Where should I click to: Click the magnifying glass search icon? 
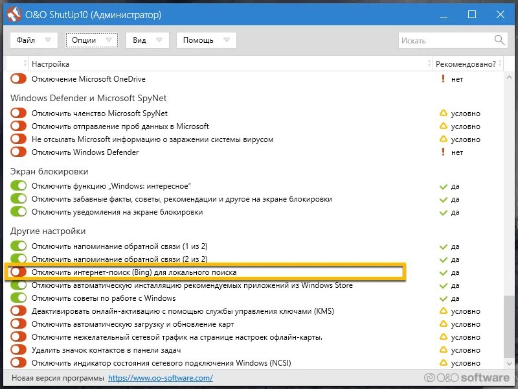point(499,40)
